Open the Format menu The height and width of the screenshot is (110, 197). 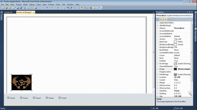pyautogui.click(x=51, y=5)
